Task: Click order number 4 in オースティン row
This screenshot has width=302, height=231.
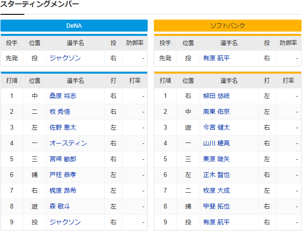Action: click(x=12, y=143)
